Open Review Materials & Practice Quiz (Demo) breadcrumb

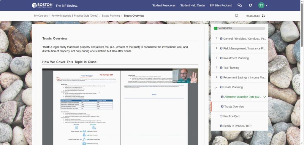click(75, 16)
